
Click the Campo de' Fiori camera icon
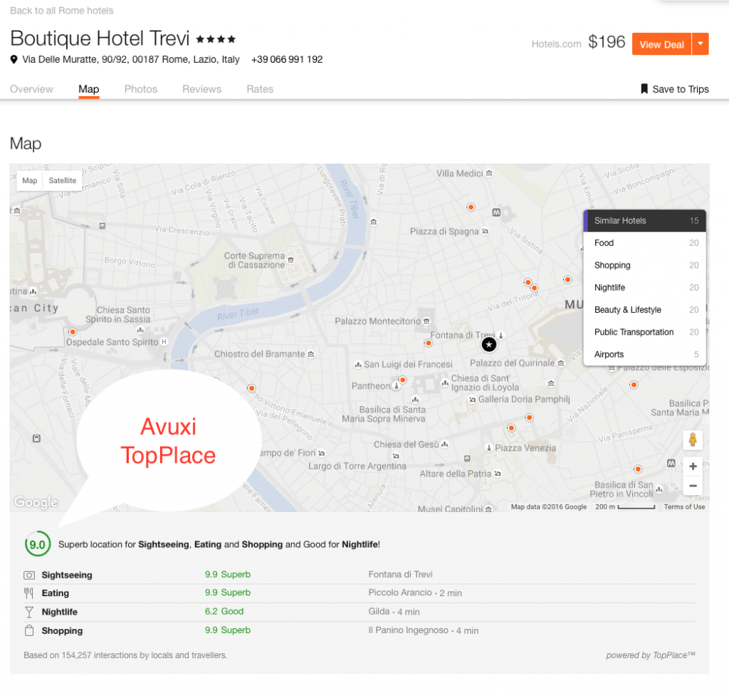pos(321,452)
